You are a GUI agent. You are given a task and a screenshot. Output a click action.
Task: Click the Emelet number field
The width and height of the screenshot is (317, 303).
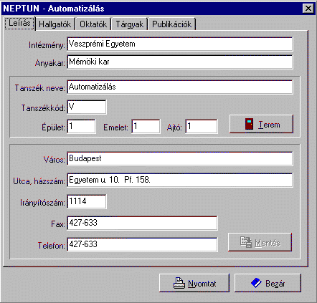point(146,126)
